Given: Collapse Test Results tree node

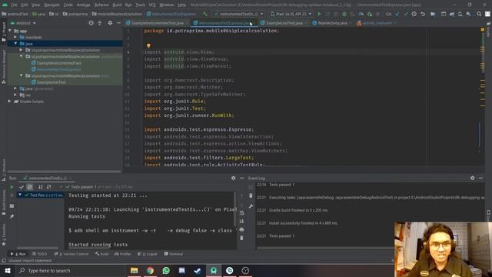Looking at the screenshot, I should tap(20, 195).
